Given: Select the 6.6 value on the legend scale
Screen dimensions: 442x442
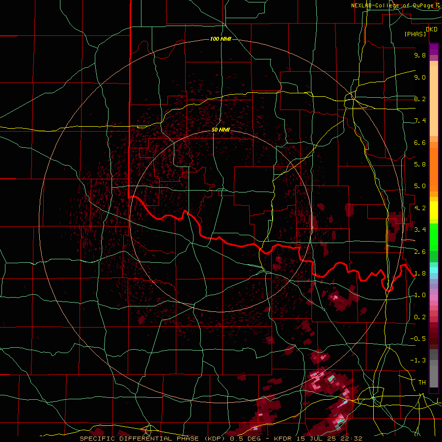Looking at the screenshot, I should (x=420, y=142).
